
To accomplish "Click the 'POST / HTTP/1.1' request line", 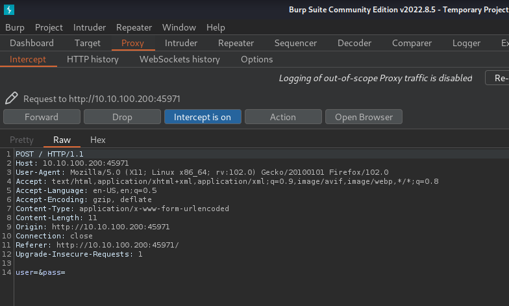I will [49, 154].
